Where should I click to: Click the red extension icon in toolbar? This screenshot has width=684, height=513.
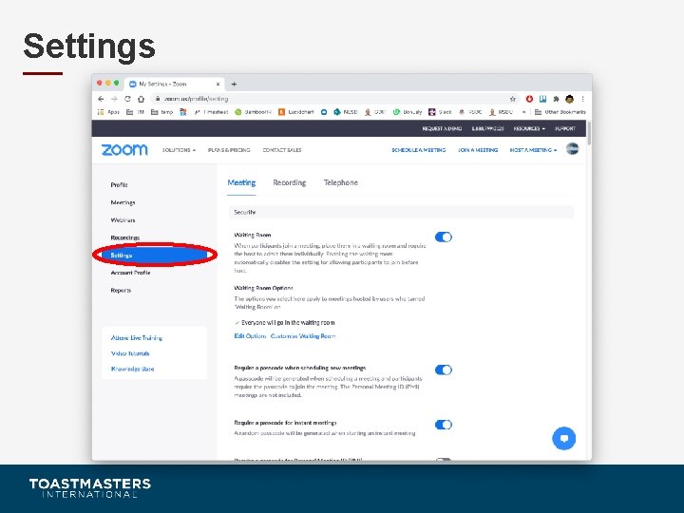click(529, 99)
